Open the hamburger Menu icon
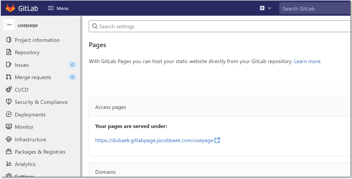352x179 pixels. click(51, 8)
